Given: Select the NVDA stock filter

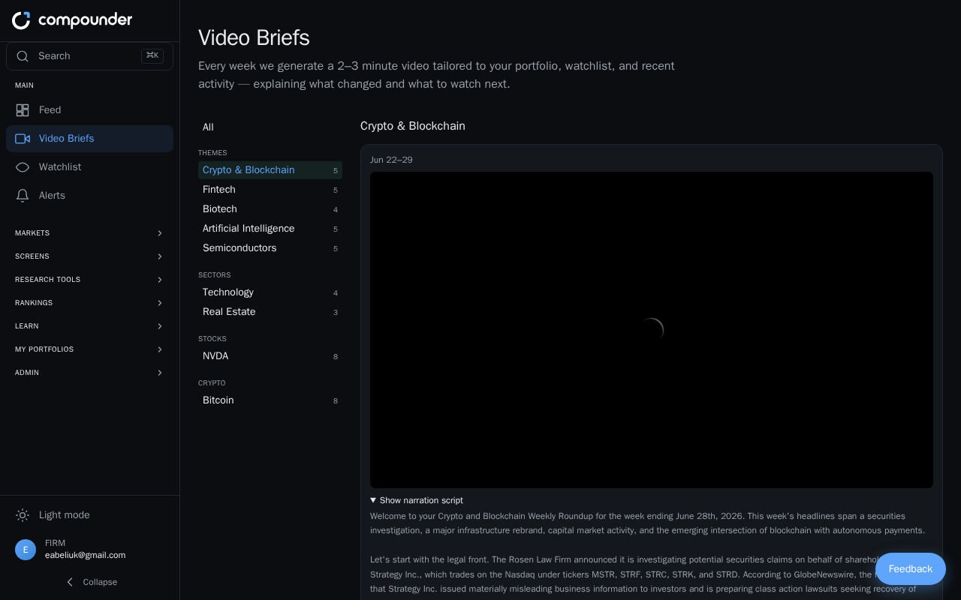Looking at the screenshot, I should coord(270,356).
